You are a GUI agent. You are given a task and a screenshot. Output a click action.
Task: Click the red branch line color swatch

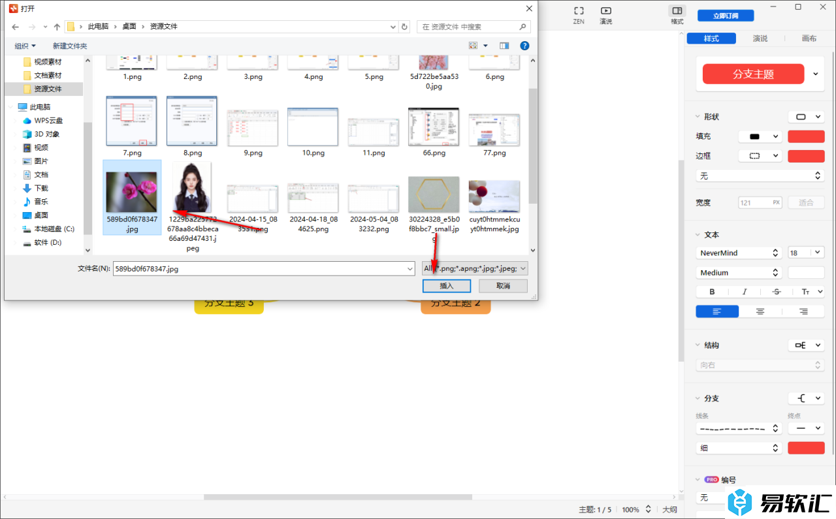(807, 448)
